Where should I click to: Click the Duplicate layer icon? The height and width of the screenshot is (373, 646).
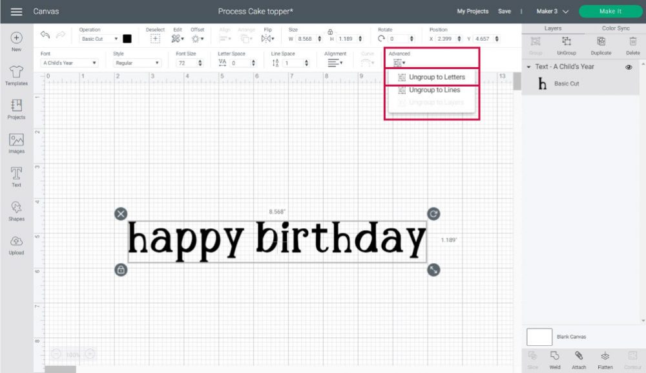(x=601, y=43)
